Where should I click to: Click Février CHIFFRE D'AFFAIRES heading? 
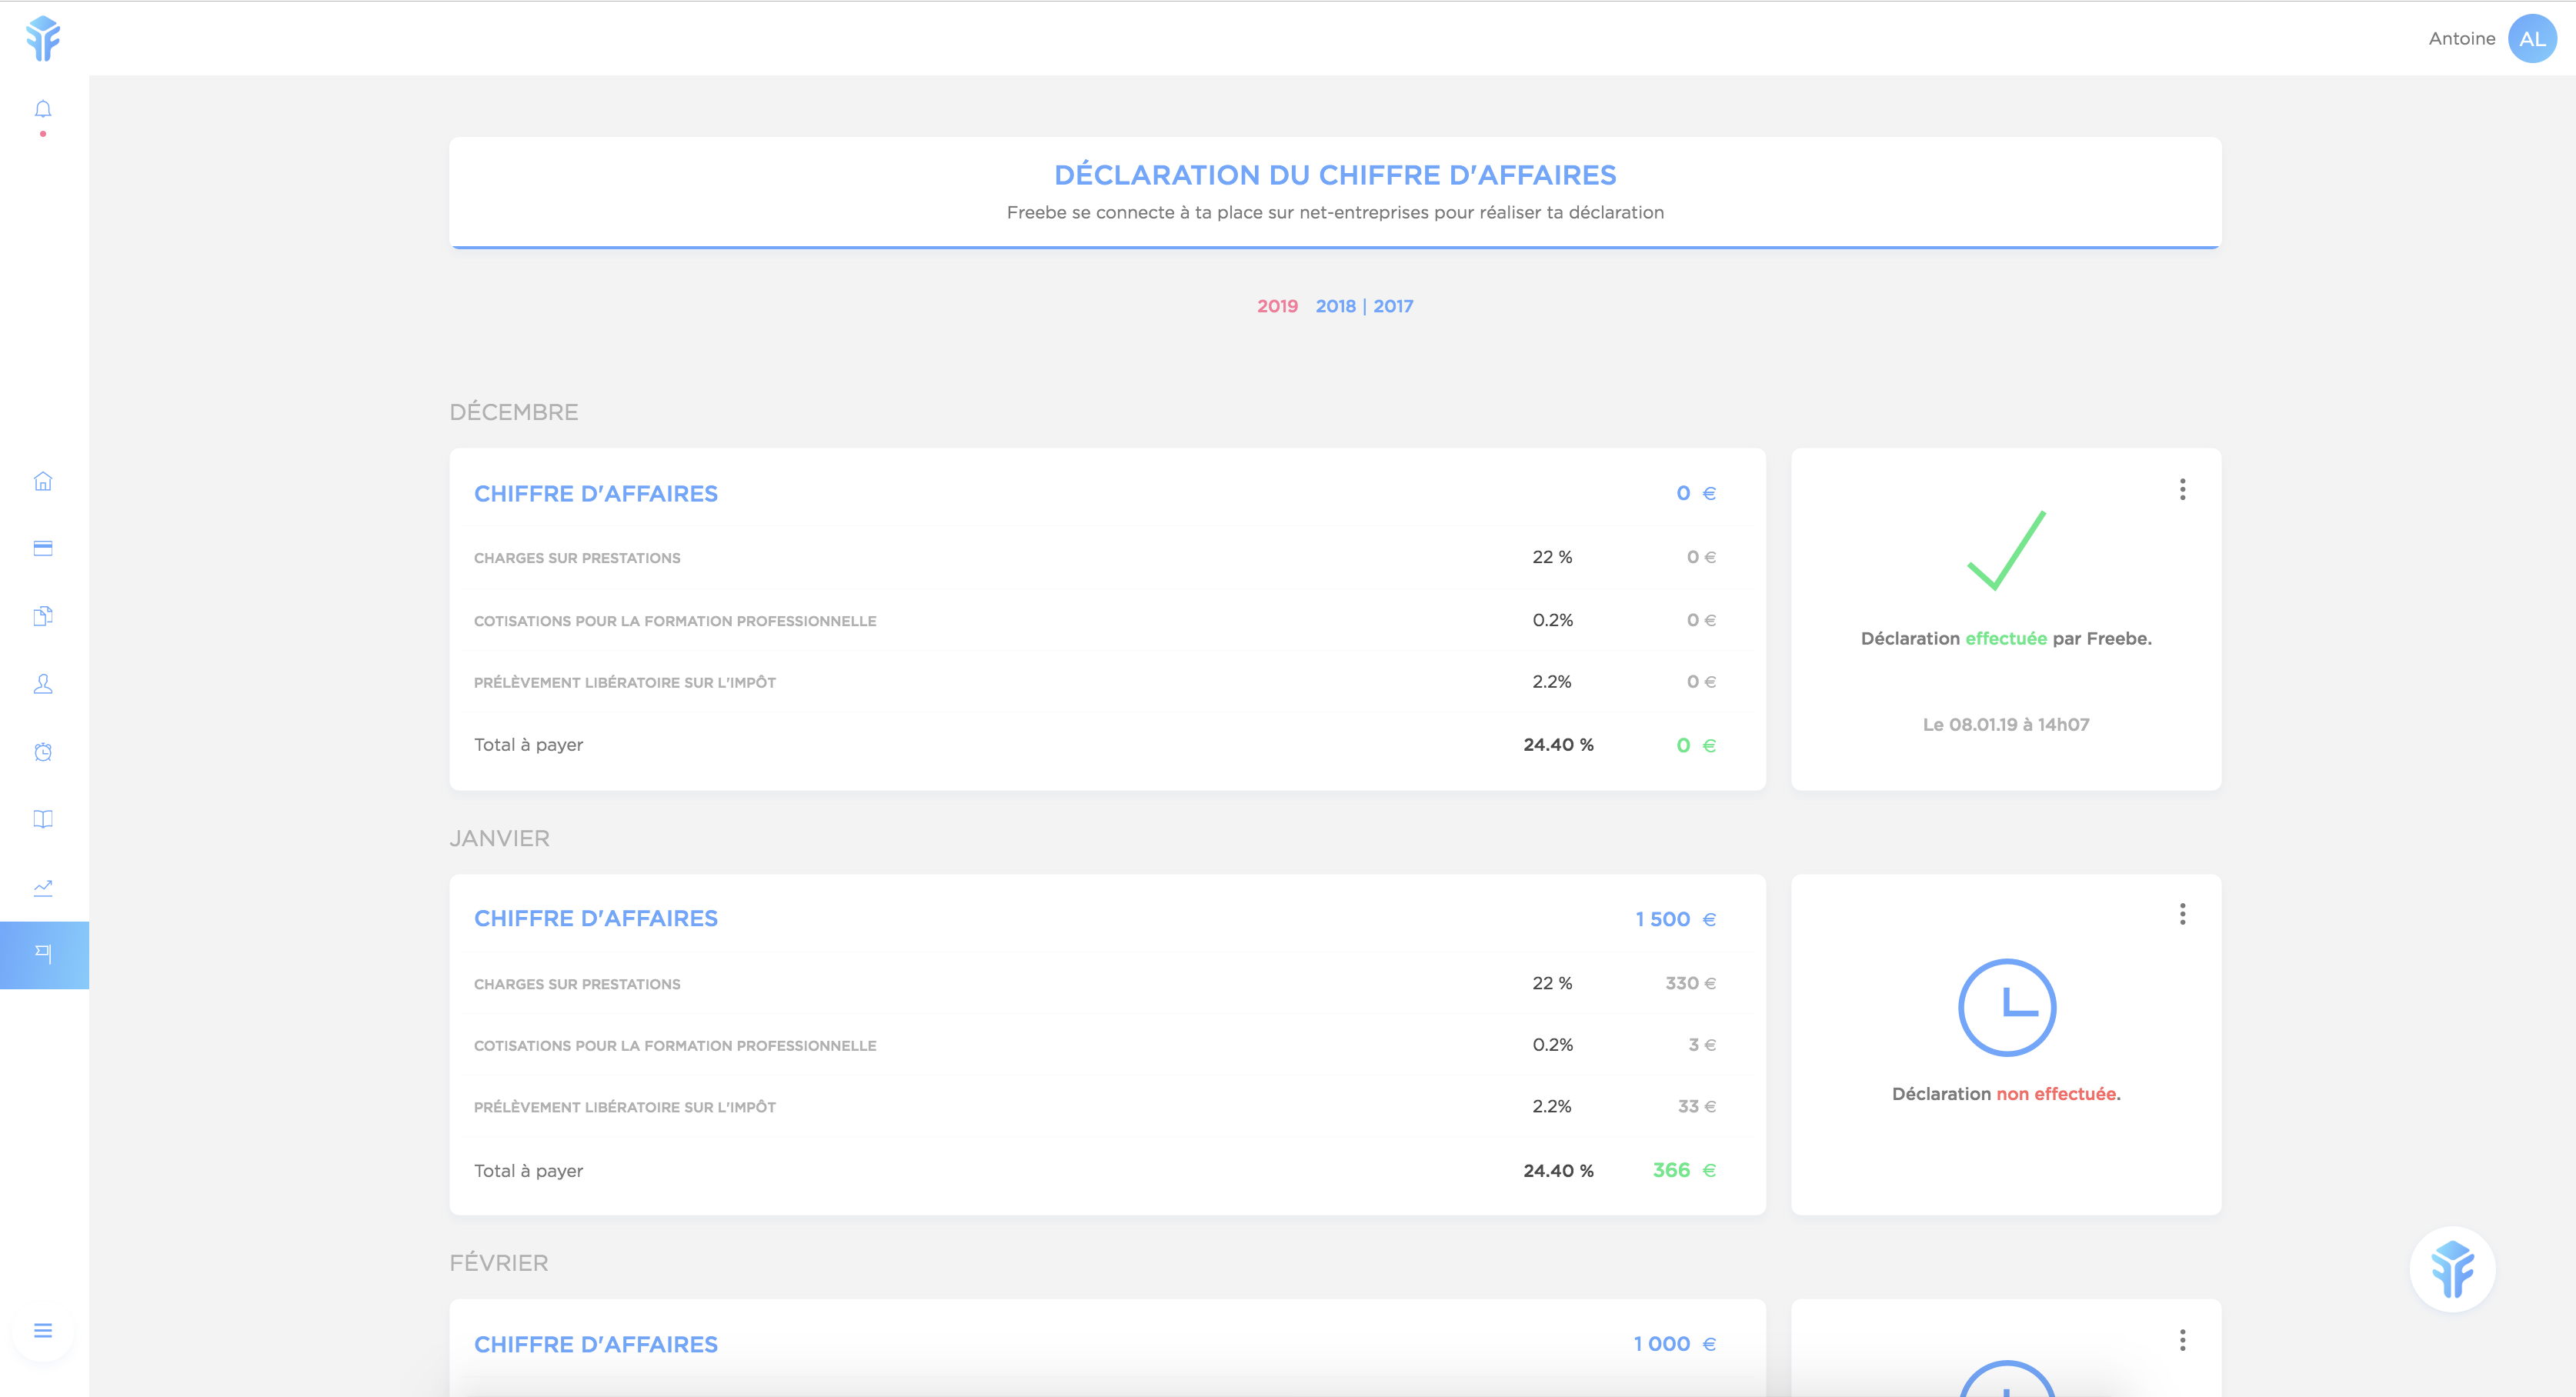click(596, 1344)
